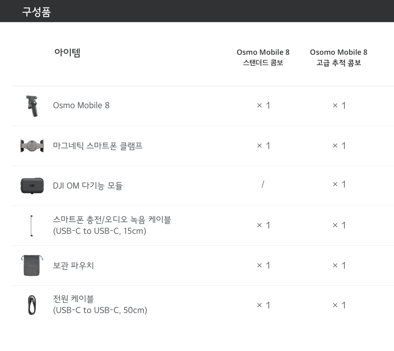Click the Osmo Mobile 8 item name

point(81,106)
